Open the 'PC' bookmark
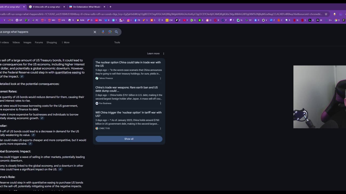Viewport: 346px width, 194px height. [35, 20]
